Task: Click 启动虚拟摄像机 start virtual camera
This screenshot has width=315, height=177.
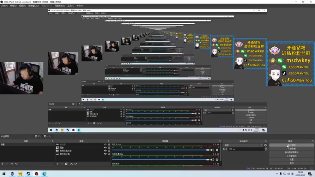Action: 291,152
